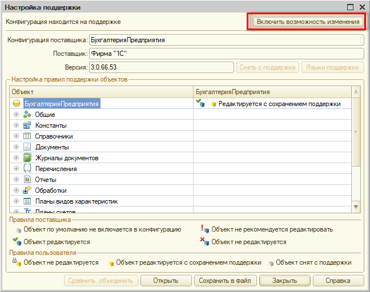370x292 pixels.
Task: Expand the Документы tree branch
Action: point(16,147)
